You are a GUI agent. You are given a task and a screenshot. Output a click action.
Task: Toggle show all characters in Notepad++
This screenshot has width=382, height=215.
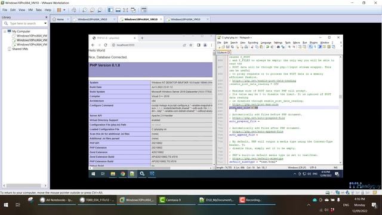click(315, 47)
